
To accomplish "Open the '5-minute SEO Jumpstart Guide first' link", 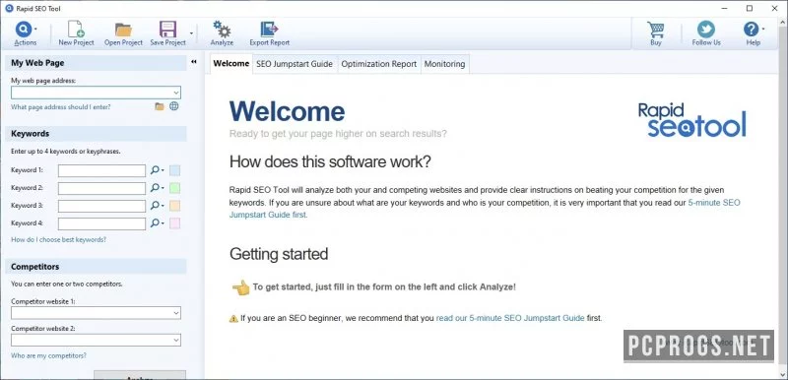I will coord(485,209).
